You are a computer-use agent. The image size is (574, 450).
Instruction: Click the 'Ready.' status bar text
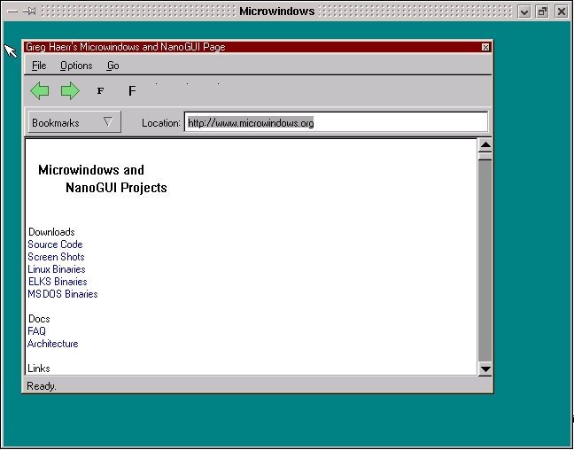(42, 386)
